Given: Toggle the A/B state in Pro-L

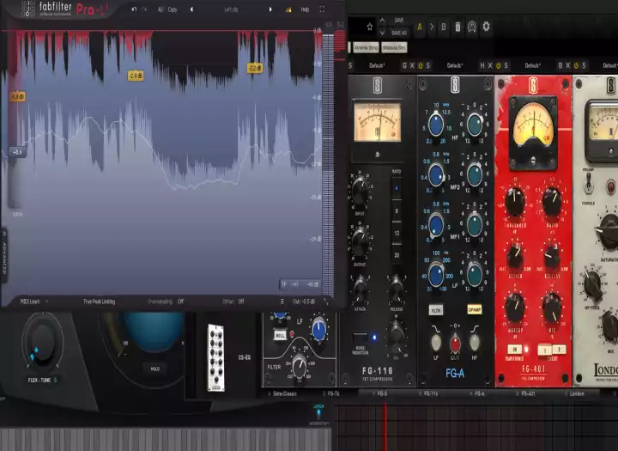Looking at the screenshot, I should [x=161, y=9].
